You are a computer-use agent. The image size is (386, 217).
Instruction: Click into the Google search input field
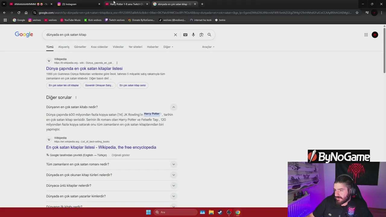(109, 35)
